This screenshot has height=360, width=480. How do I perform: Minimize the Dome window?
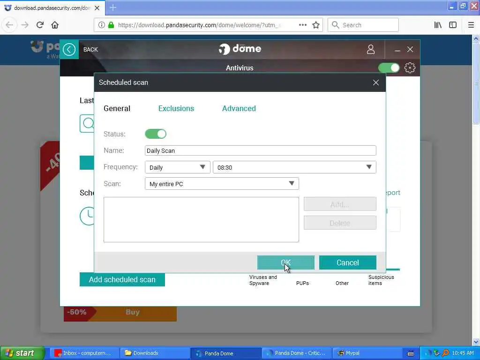coord(397,50)
